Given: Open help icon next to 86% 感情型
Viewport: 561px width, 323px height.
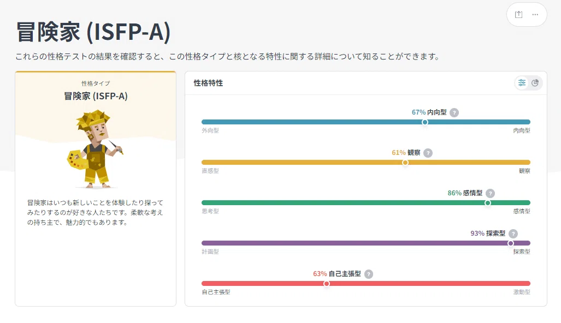Looking at the screenshot, I should pos(490,193).
